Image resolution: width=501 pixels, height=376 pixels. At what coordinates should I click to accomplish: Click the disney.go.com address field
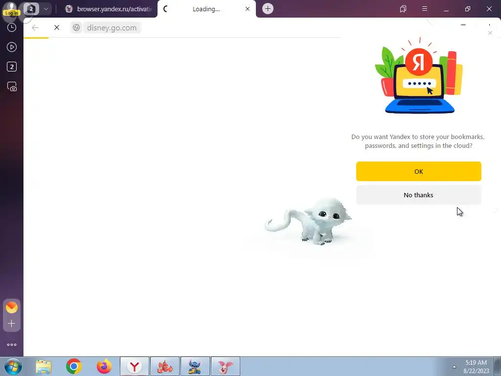[x=112, y=28]
